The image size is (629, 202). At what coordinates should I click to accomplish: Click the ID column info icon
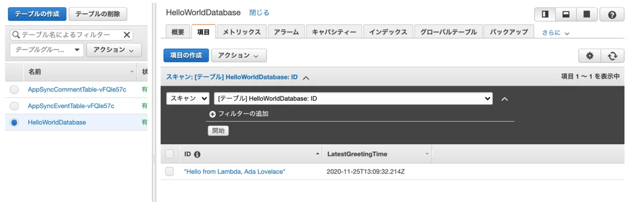click(197, 154)
